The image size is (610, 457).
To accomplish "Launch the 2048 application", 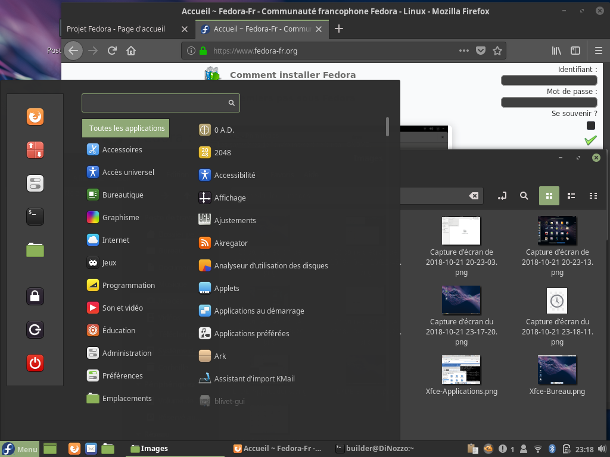I will [214, 152].
